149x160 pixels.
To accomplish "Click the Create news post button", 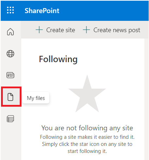I will point(111,30).
